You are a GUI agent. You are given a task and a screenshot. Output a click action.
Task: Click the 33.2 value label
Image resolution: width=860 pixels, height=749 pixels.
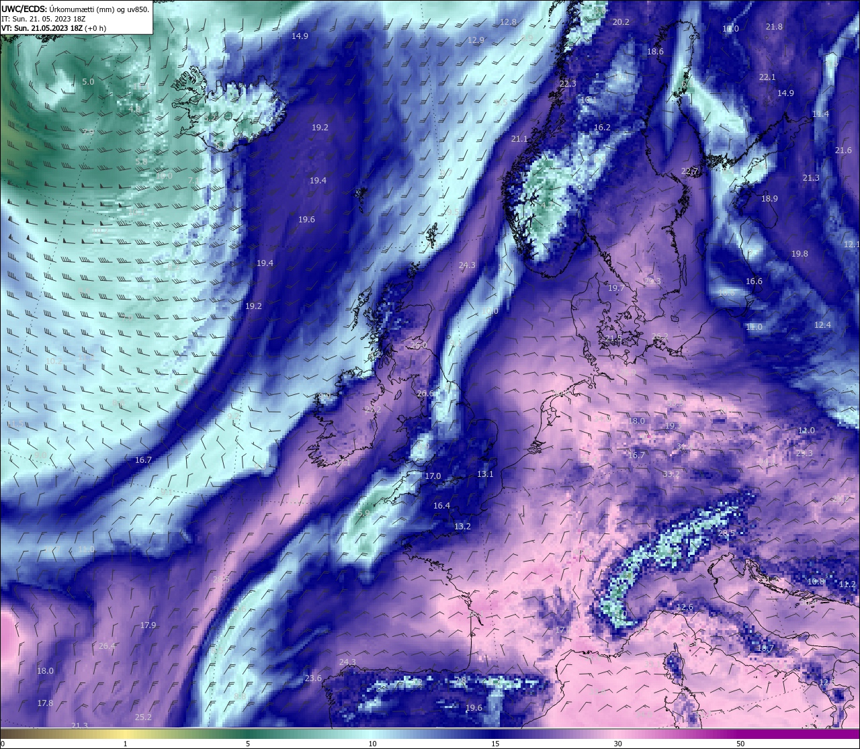pyautogui.click(x=671, y=474)
